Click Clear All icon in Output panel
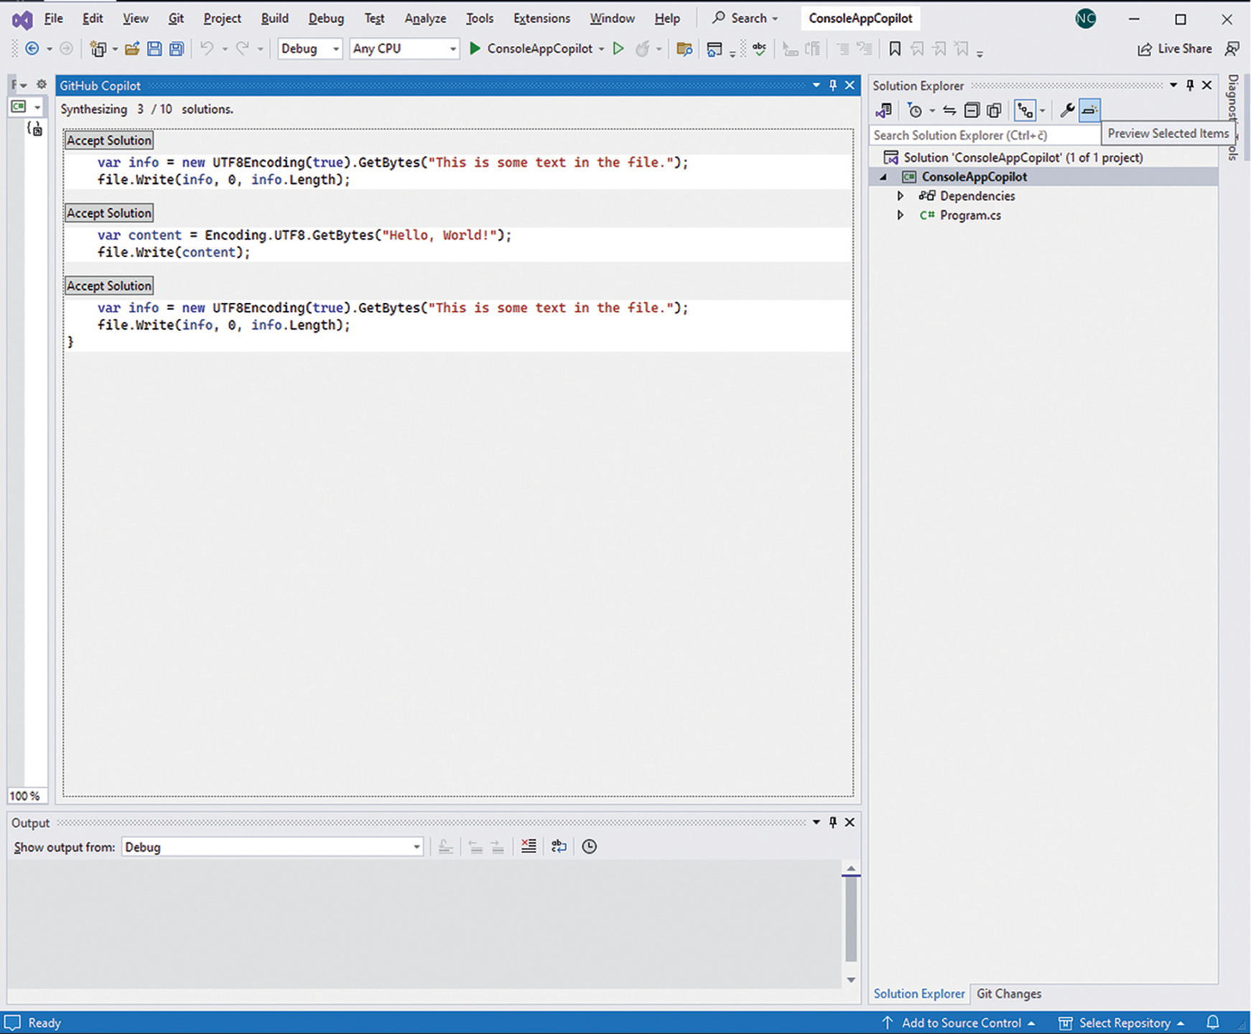The image size is (1251, 1034). [529, 847]
